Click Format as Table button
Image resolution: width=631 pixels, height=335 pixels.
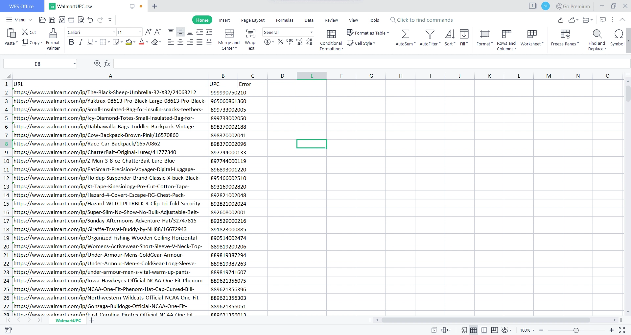[368, 33]
